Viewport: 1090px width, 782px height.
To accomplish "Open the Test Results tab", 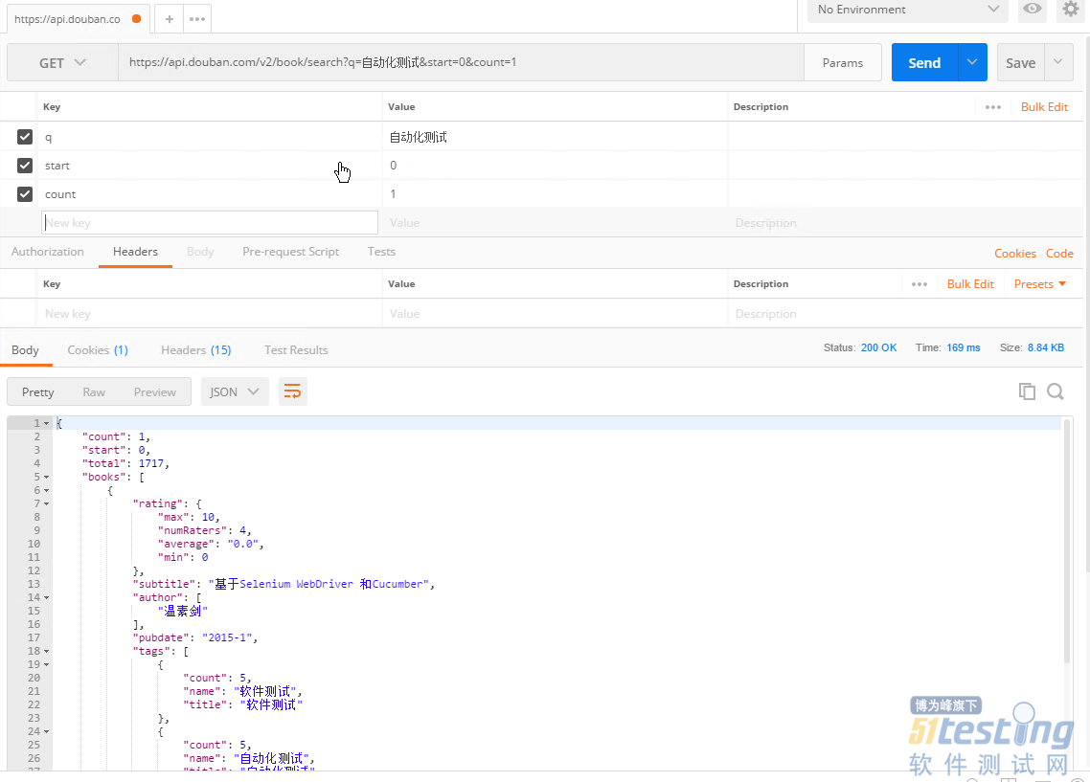I will (296, 350).
